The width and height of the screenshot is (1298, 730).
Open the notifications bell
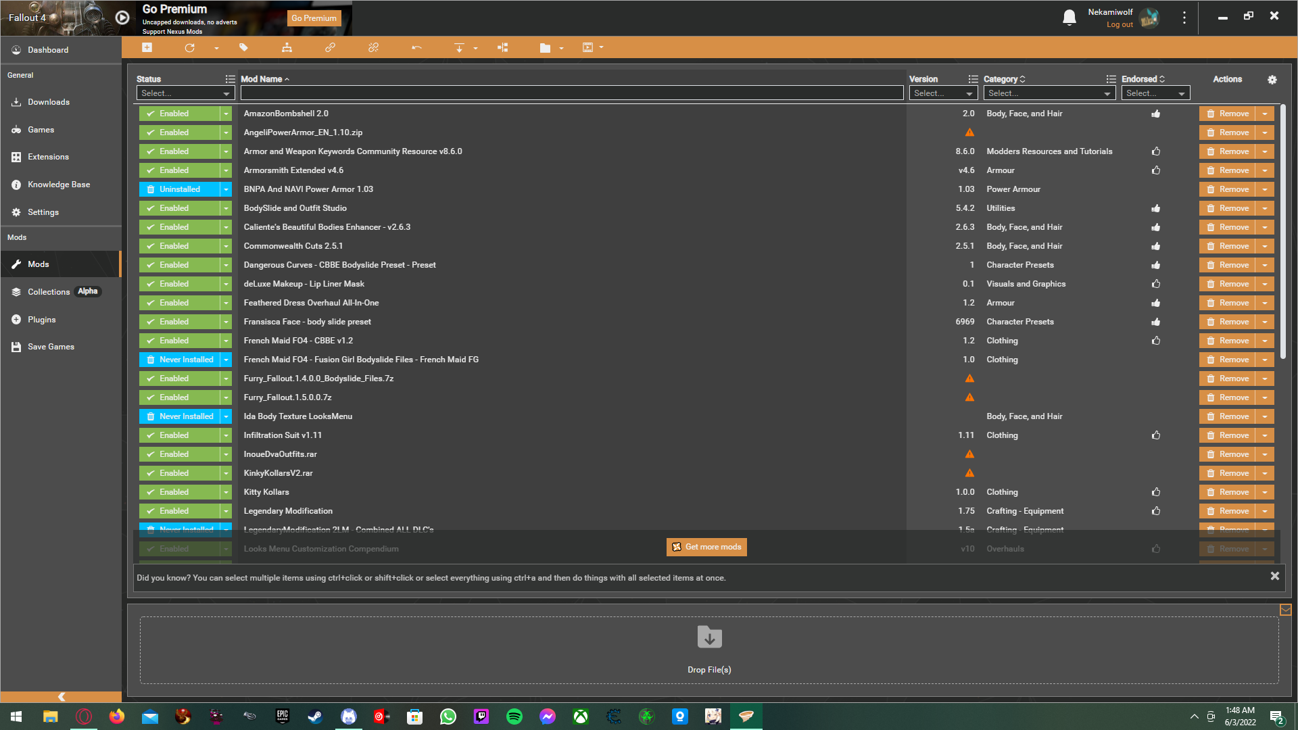pos(1069,18)
